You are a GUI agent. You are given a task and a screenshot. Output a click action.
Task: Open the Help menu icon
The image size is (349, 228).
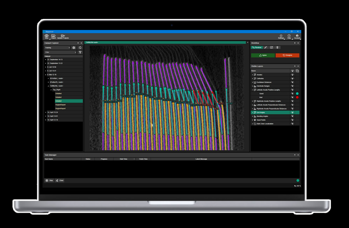coord(289,36)
